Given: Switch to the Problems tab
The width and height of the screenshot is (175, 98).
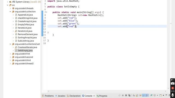Looking at the screenshot, I should tap(48, 96).
